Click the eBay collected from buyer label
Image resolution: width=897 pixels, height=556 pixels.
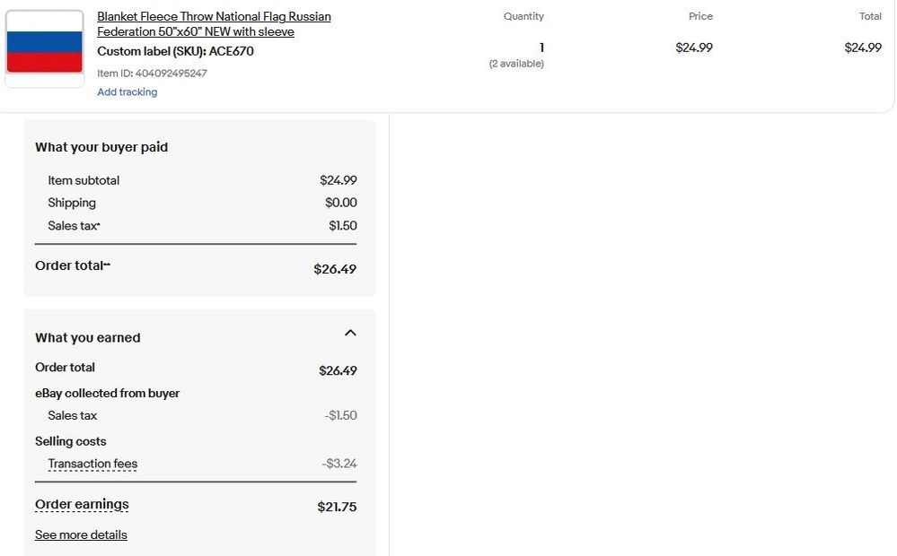pos(107,393)
